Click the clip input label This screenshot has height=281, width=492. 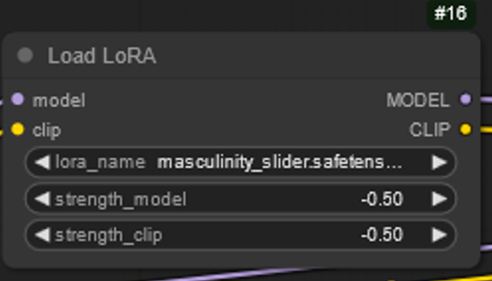click(47, 130)
